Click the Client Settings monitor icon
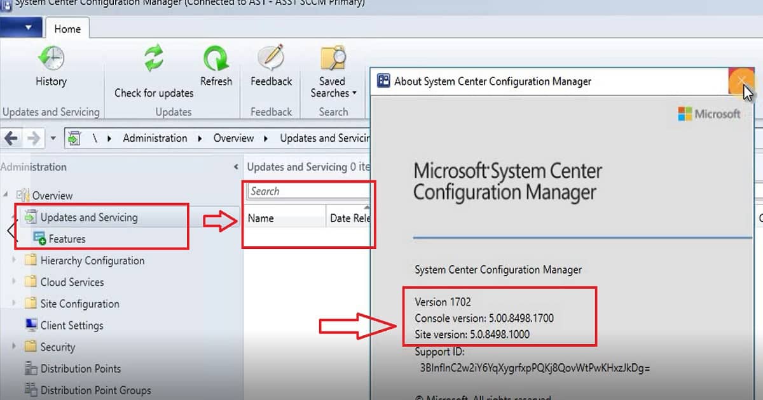This screenshot has width=763, height=400. 31,325
